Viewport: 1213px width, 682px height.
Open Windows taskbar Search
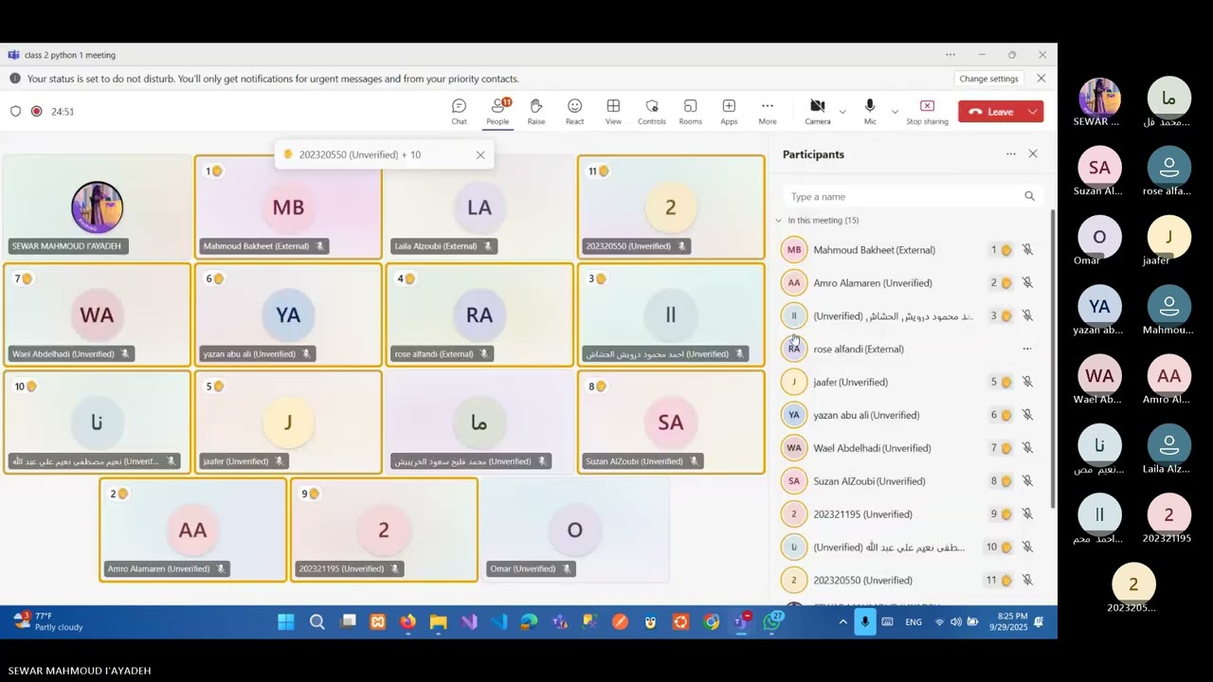click(317, 622)
